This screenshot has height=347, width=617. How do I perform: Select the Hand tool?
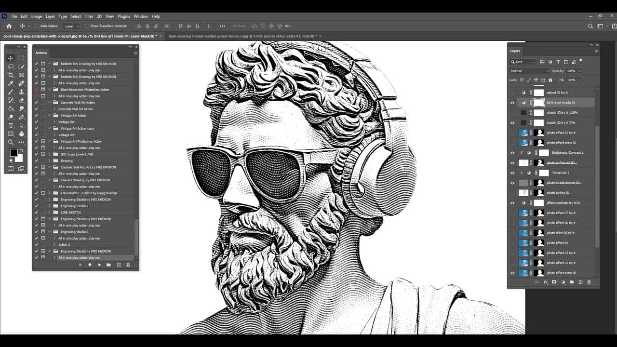pos(21,134)
